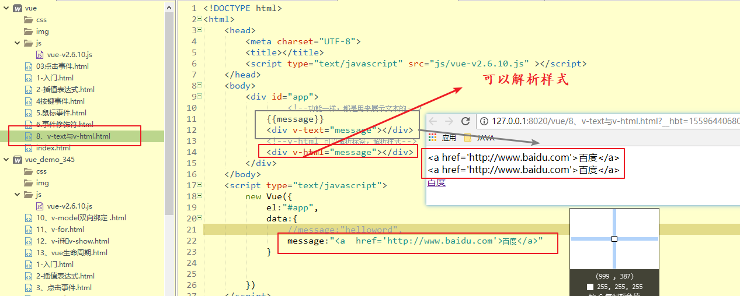Click the browser address bar URL
Screen dimensions: 740x296
(616, 121)
